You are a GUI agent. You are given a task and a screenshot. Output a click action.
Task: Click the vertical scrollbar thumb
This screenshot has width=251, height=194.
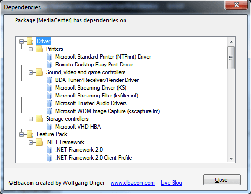click(231, 58)
